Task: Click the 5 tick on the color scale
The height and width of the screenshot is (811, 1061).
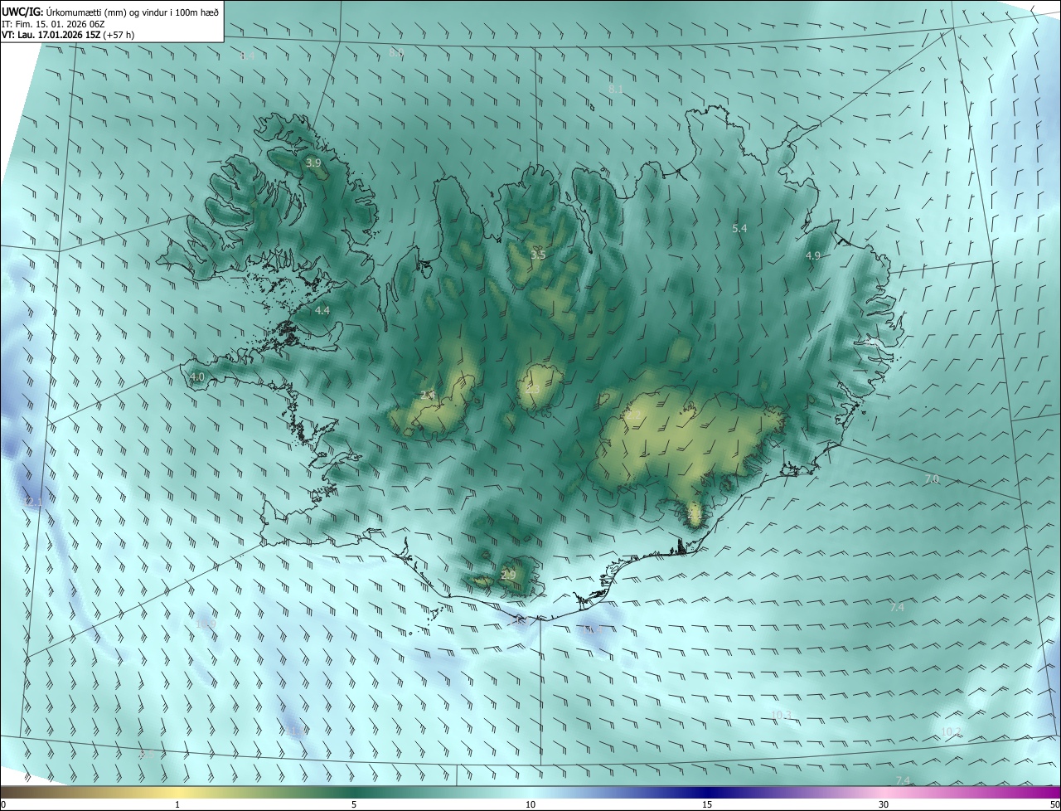Action: (x=354, y=804)
